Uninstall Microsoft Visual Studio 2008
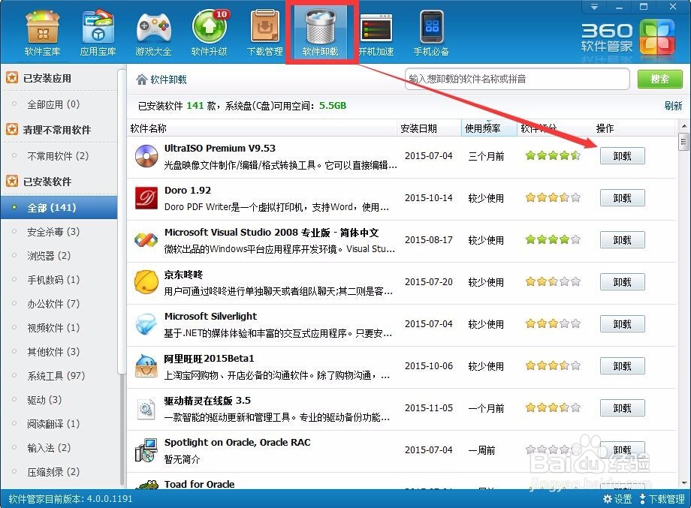691x508 pixels. point(622,240)
